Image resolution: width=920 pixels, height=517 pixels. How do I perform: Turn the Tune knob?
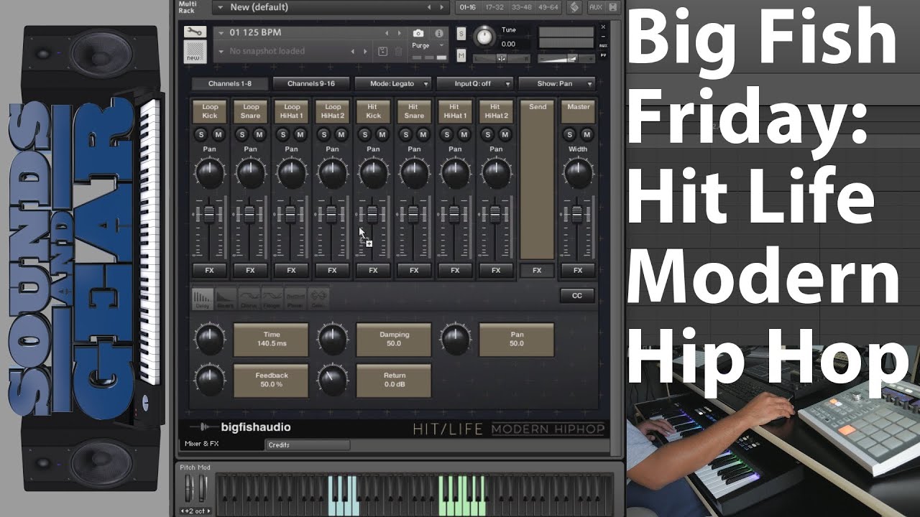(485, 37)
